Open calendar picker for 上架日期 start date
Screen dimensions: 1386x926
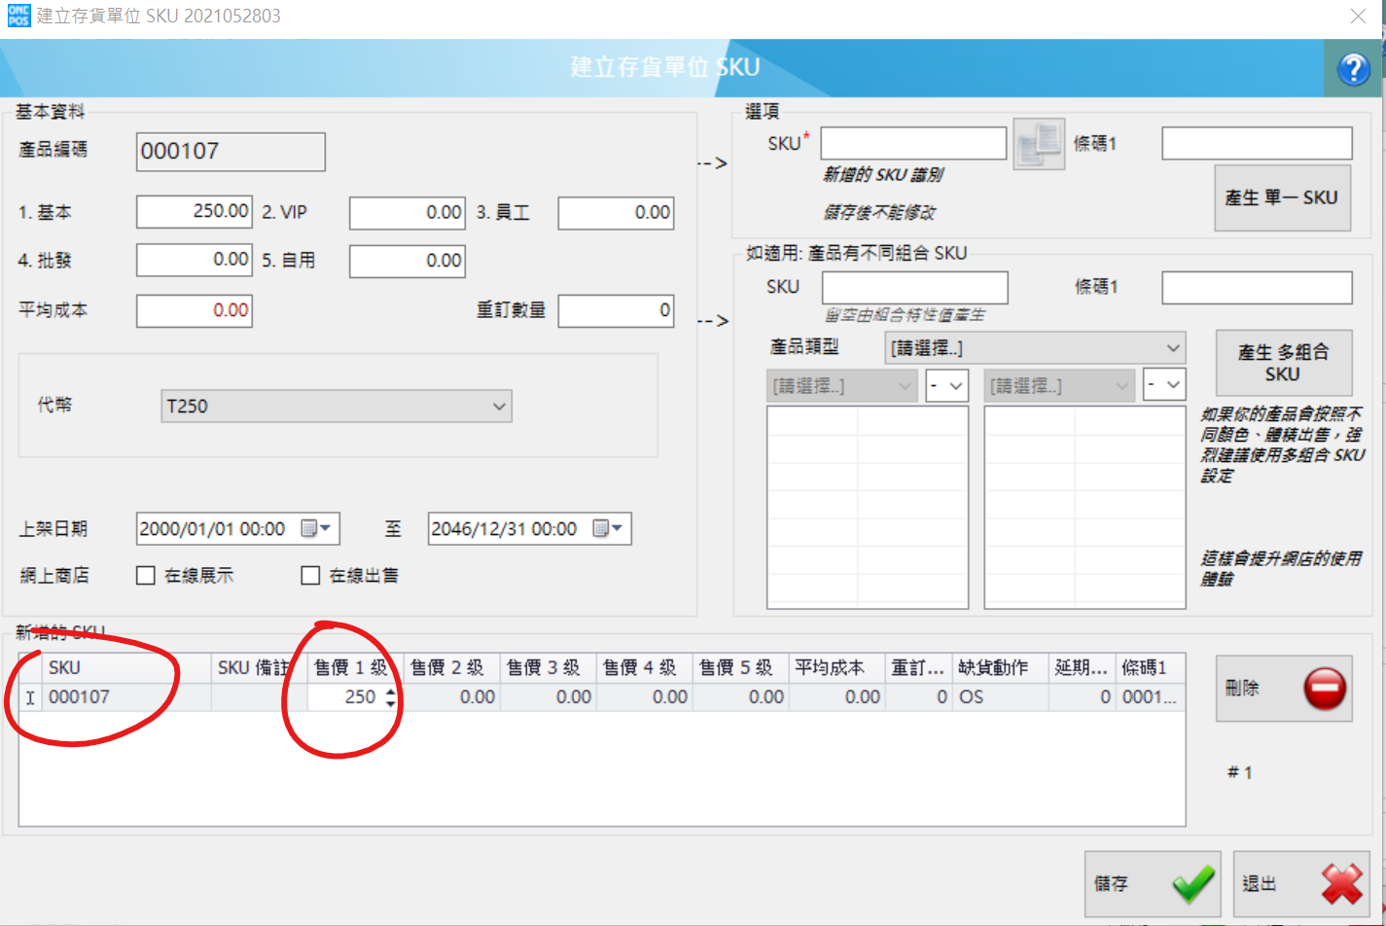tap(316, 528)
